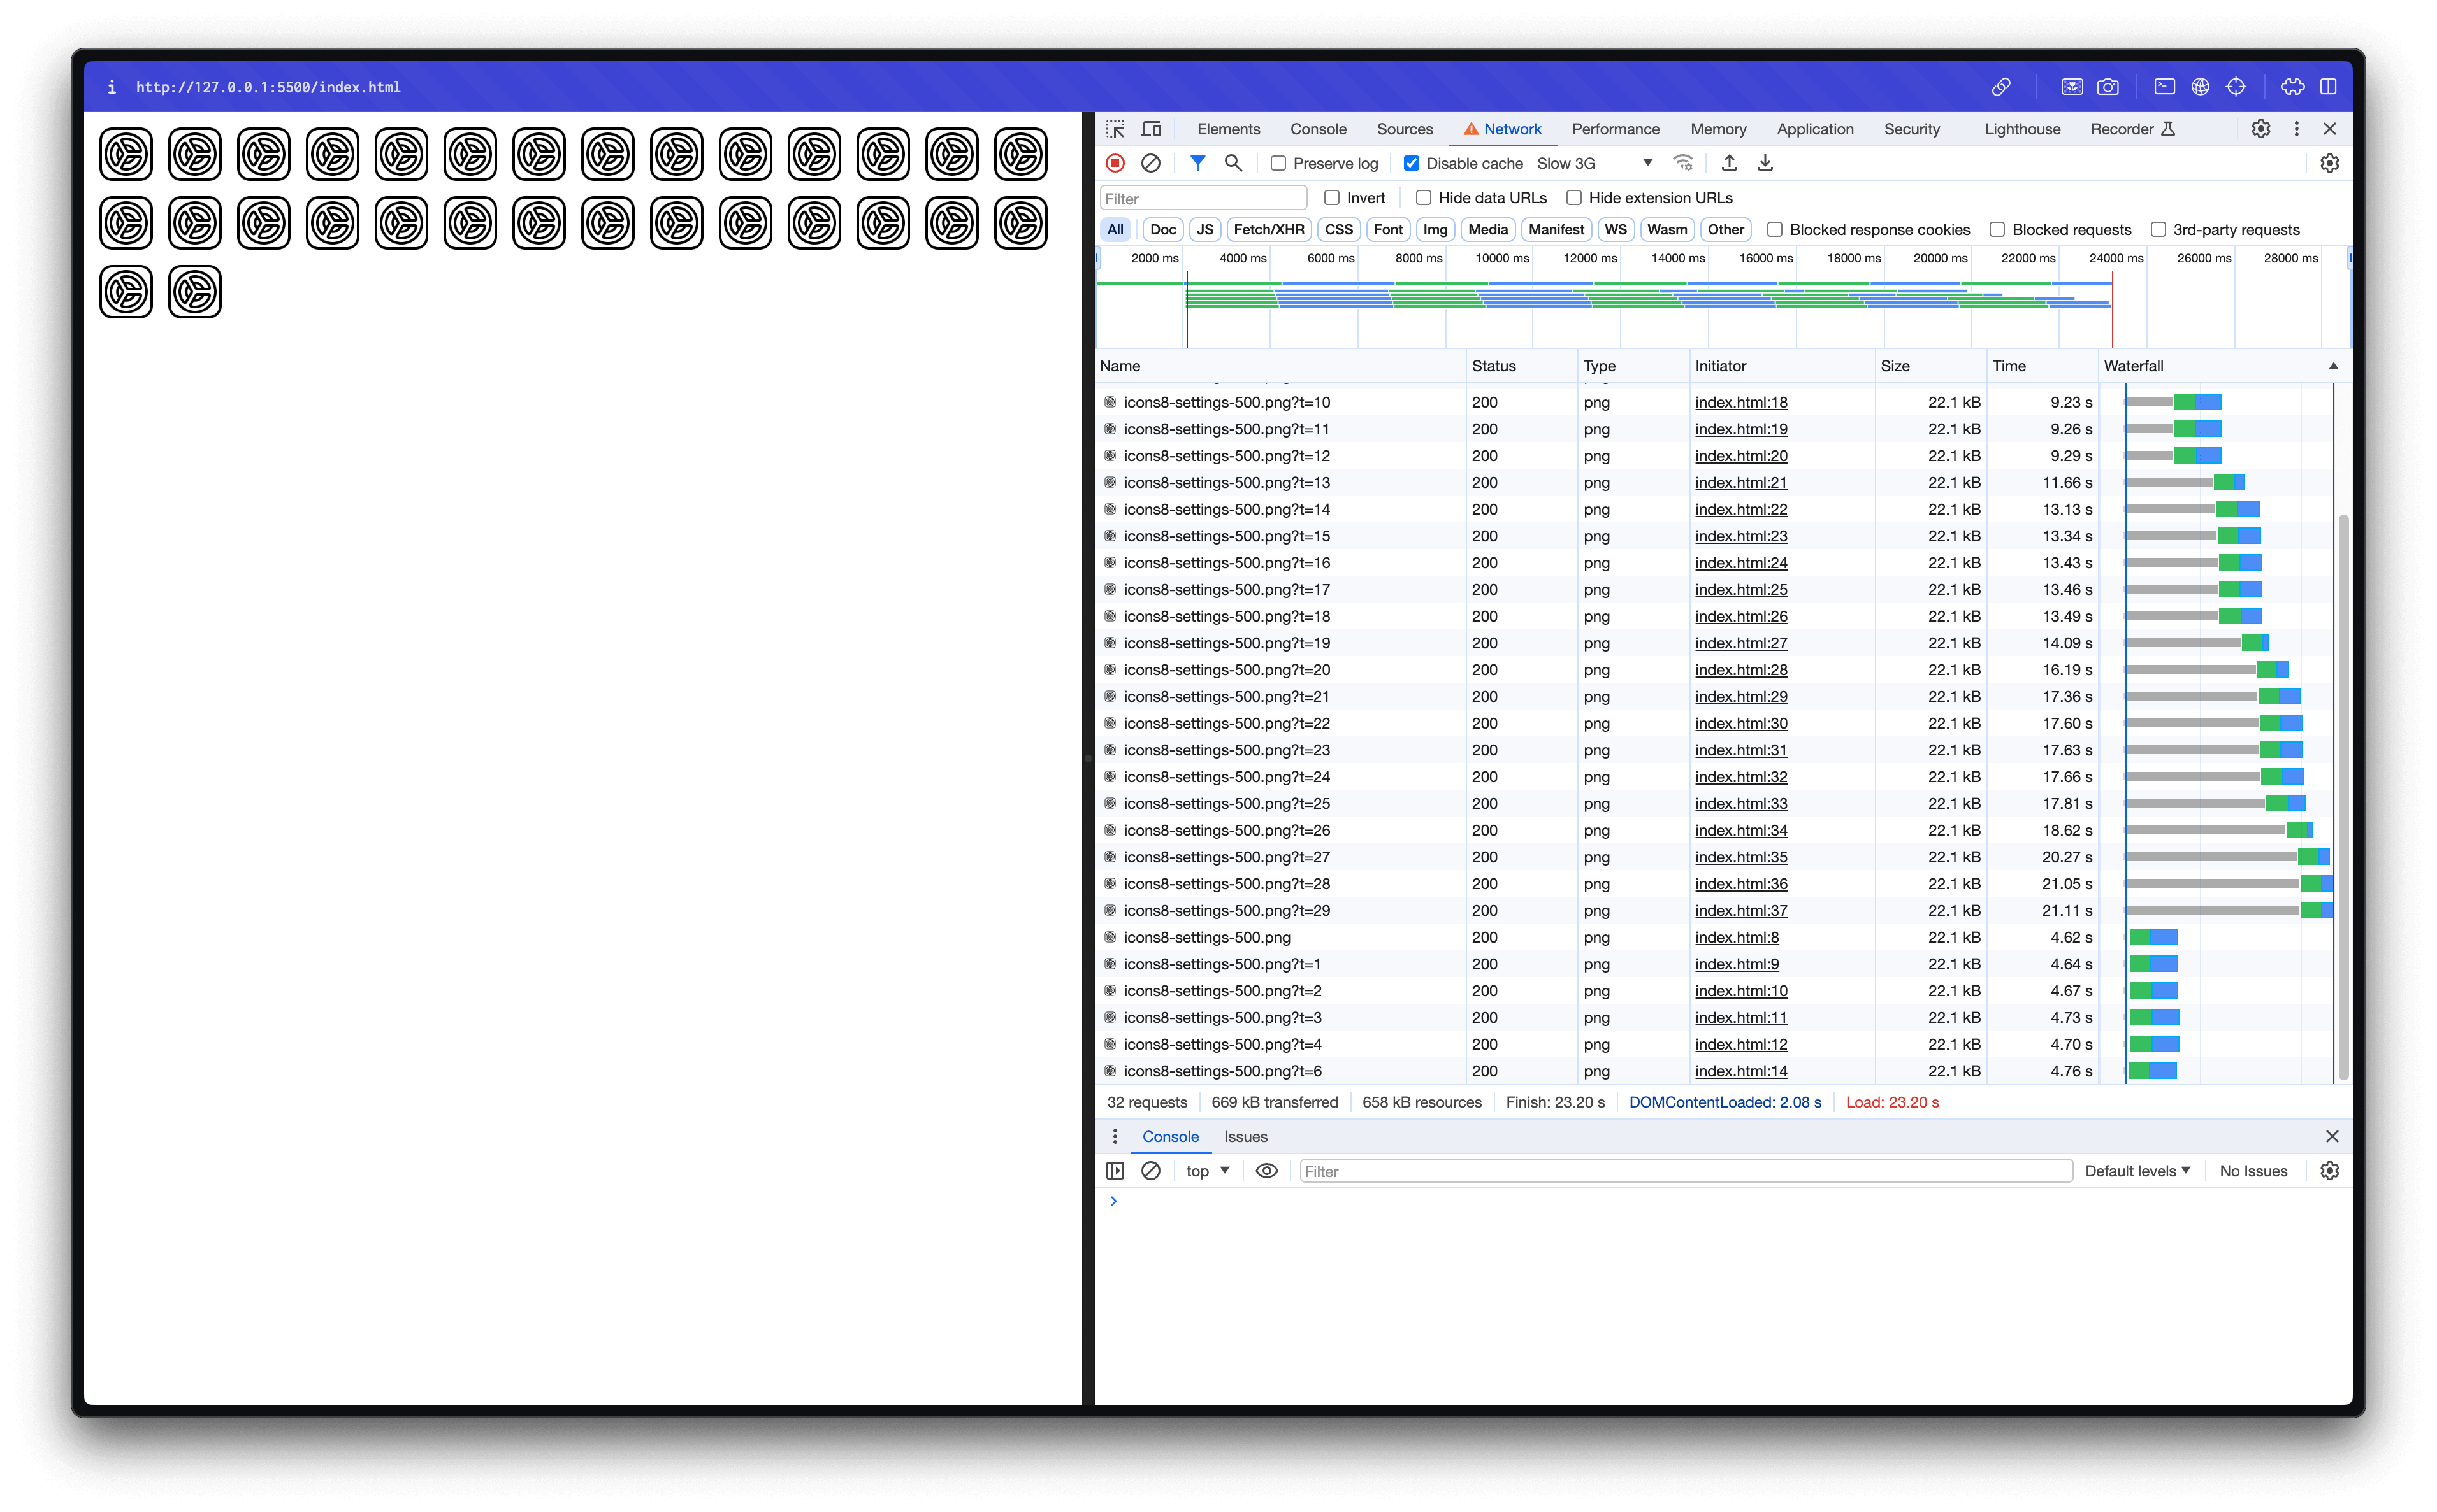The height and width of the screenshot is (1512, 2437).
Task: Open the index.html:18 initiator link
Action: click(x=1740, y=402)
